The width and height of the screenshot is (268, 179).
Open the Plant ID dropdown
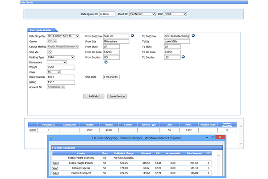tap(142, 14)
